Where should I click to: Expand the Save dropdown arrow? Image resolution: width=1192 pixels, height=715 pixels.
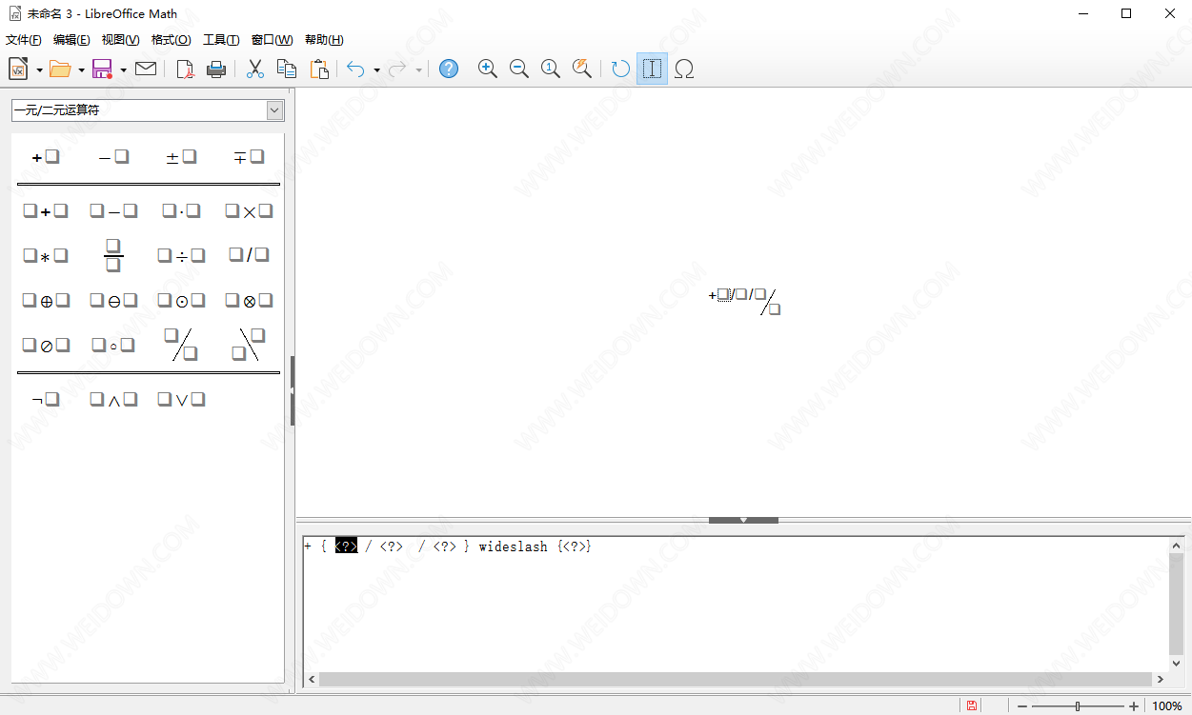[123, 70]
